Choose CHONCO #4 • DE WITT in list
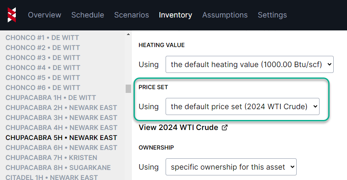The height and width of the screenshot is (180, 347). tap(43, 67)
